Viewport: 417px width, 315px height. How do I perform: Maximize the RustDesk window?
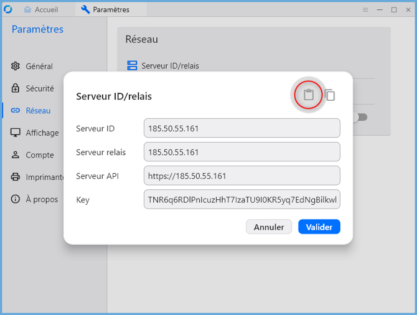(x=394, y=10)
